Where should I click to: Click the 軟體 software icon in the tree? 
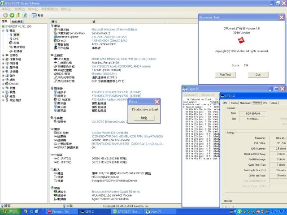(x=7, y=92)
